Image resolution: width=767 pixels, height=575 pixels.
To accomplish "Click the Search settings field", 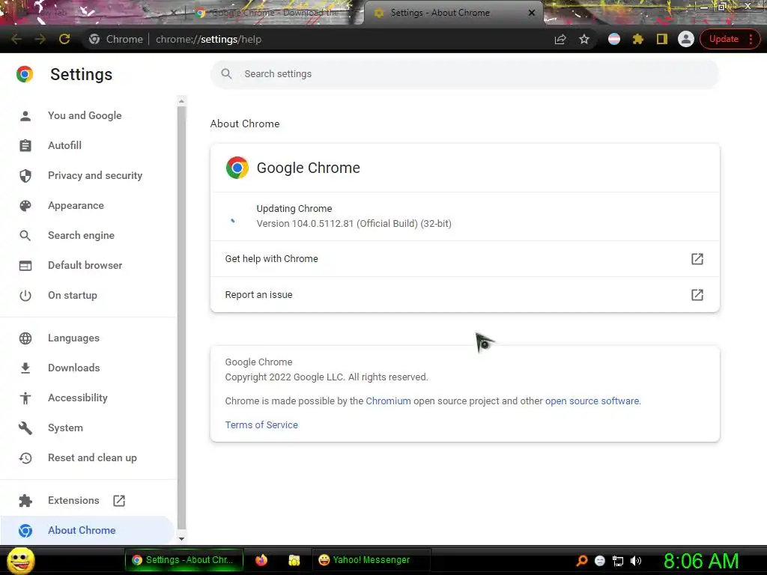I will (464, 74).
